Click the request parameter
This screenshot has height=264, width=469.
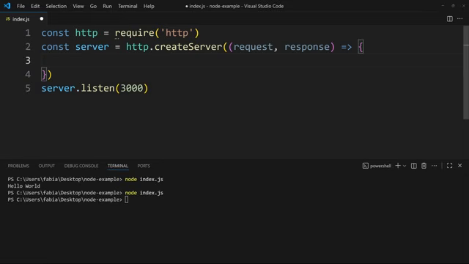click(253, 47)
